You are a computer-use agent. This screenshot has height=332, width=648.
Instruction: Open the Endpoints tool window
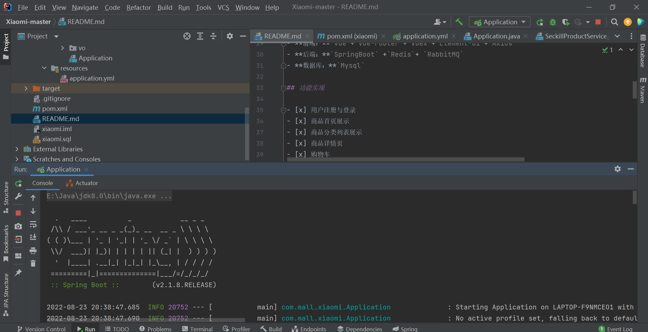click(309, 329)
